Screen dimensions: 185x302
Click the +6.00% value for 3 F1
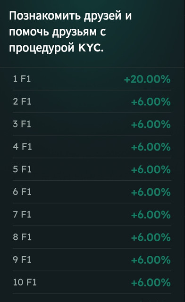151,124
